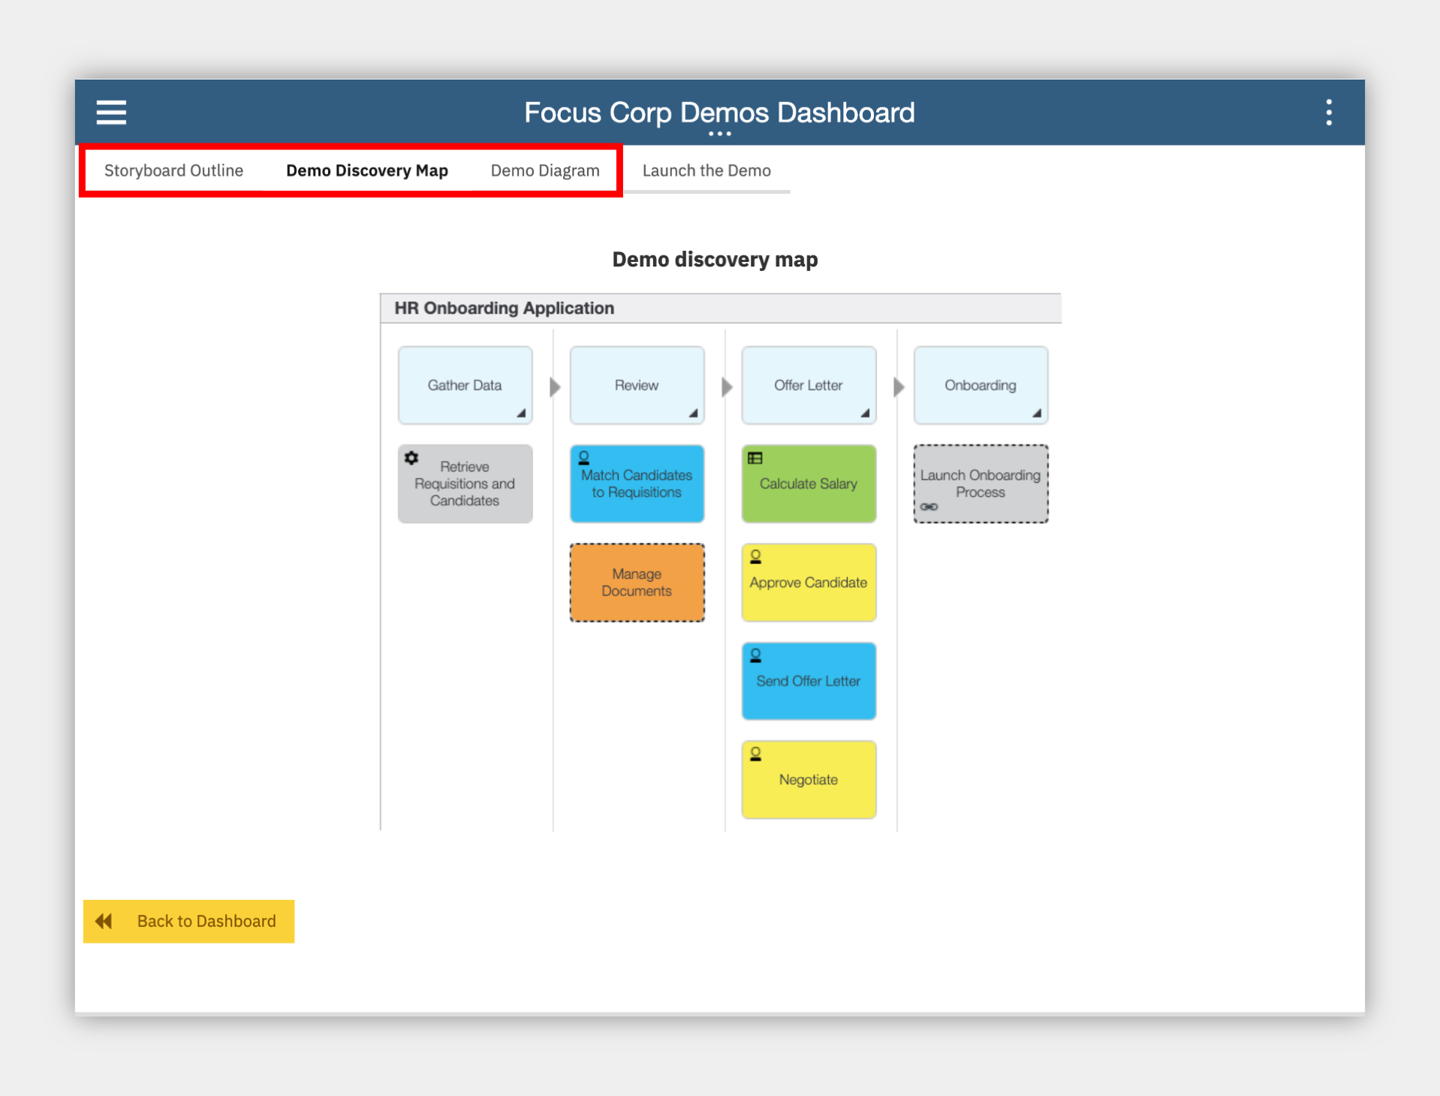Expand the Review stage corner arrow

pos(693,413)
